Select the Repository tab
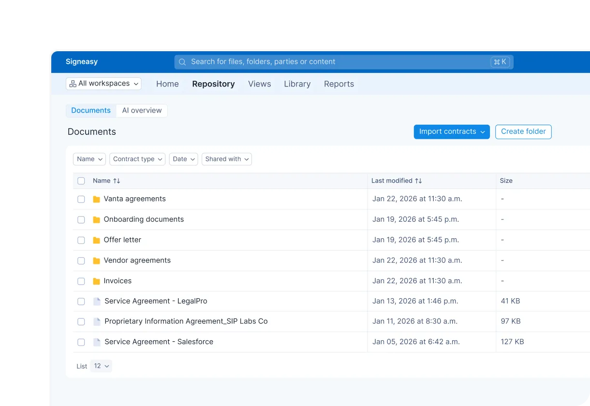This screenshot has width=590, height=406. tap(213, 84)
